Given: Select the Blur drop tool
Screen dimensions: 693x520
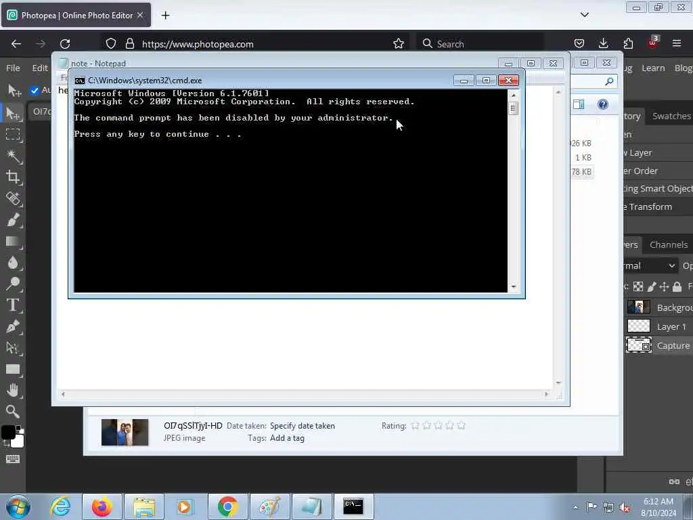Looking at the screenshot, I should tap(14, 263).
